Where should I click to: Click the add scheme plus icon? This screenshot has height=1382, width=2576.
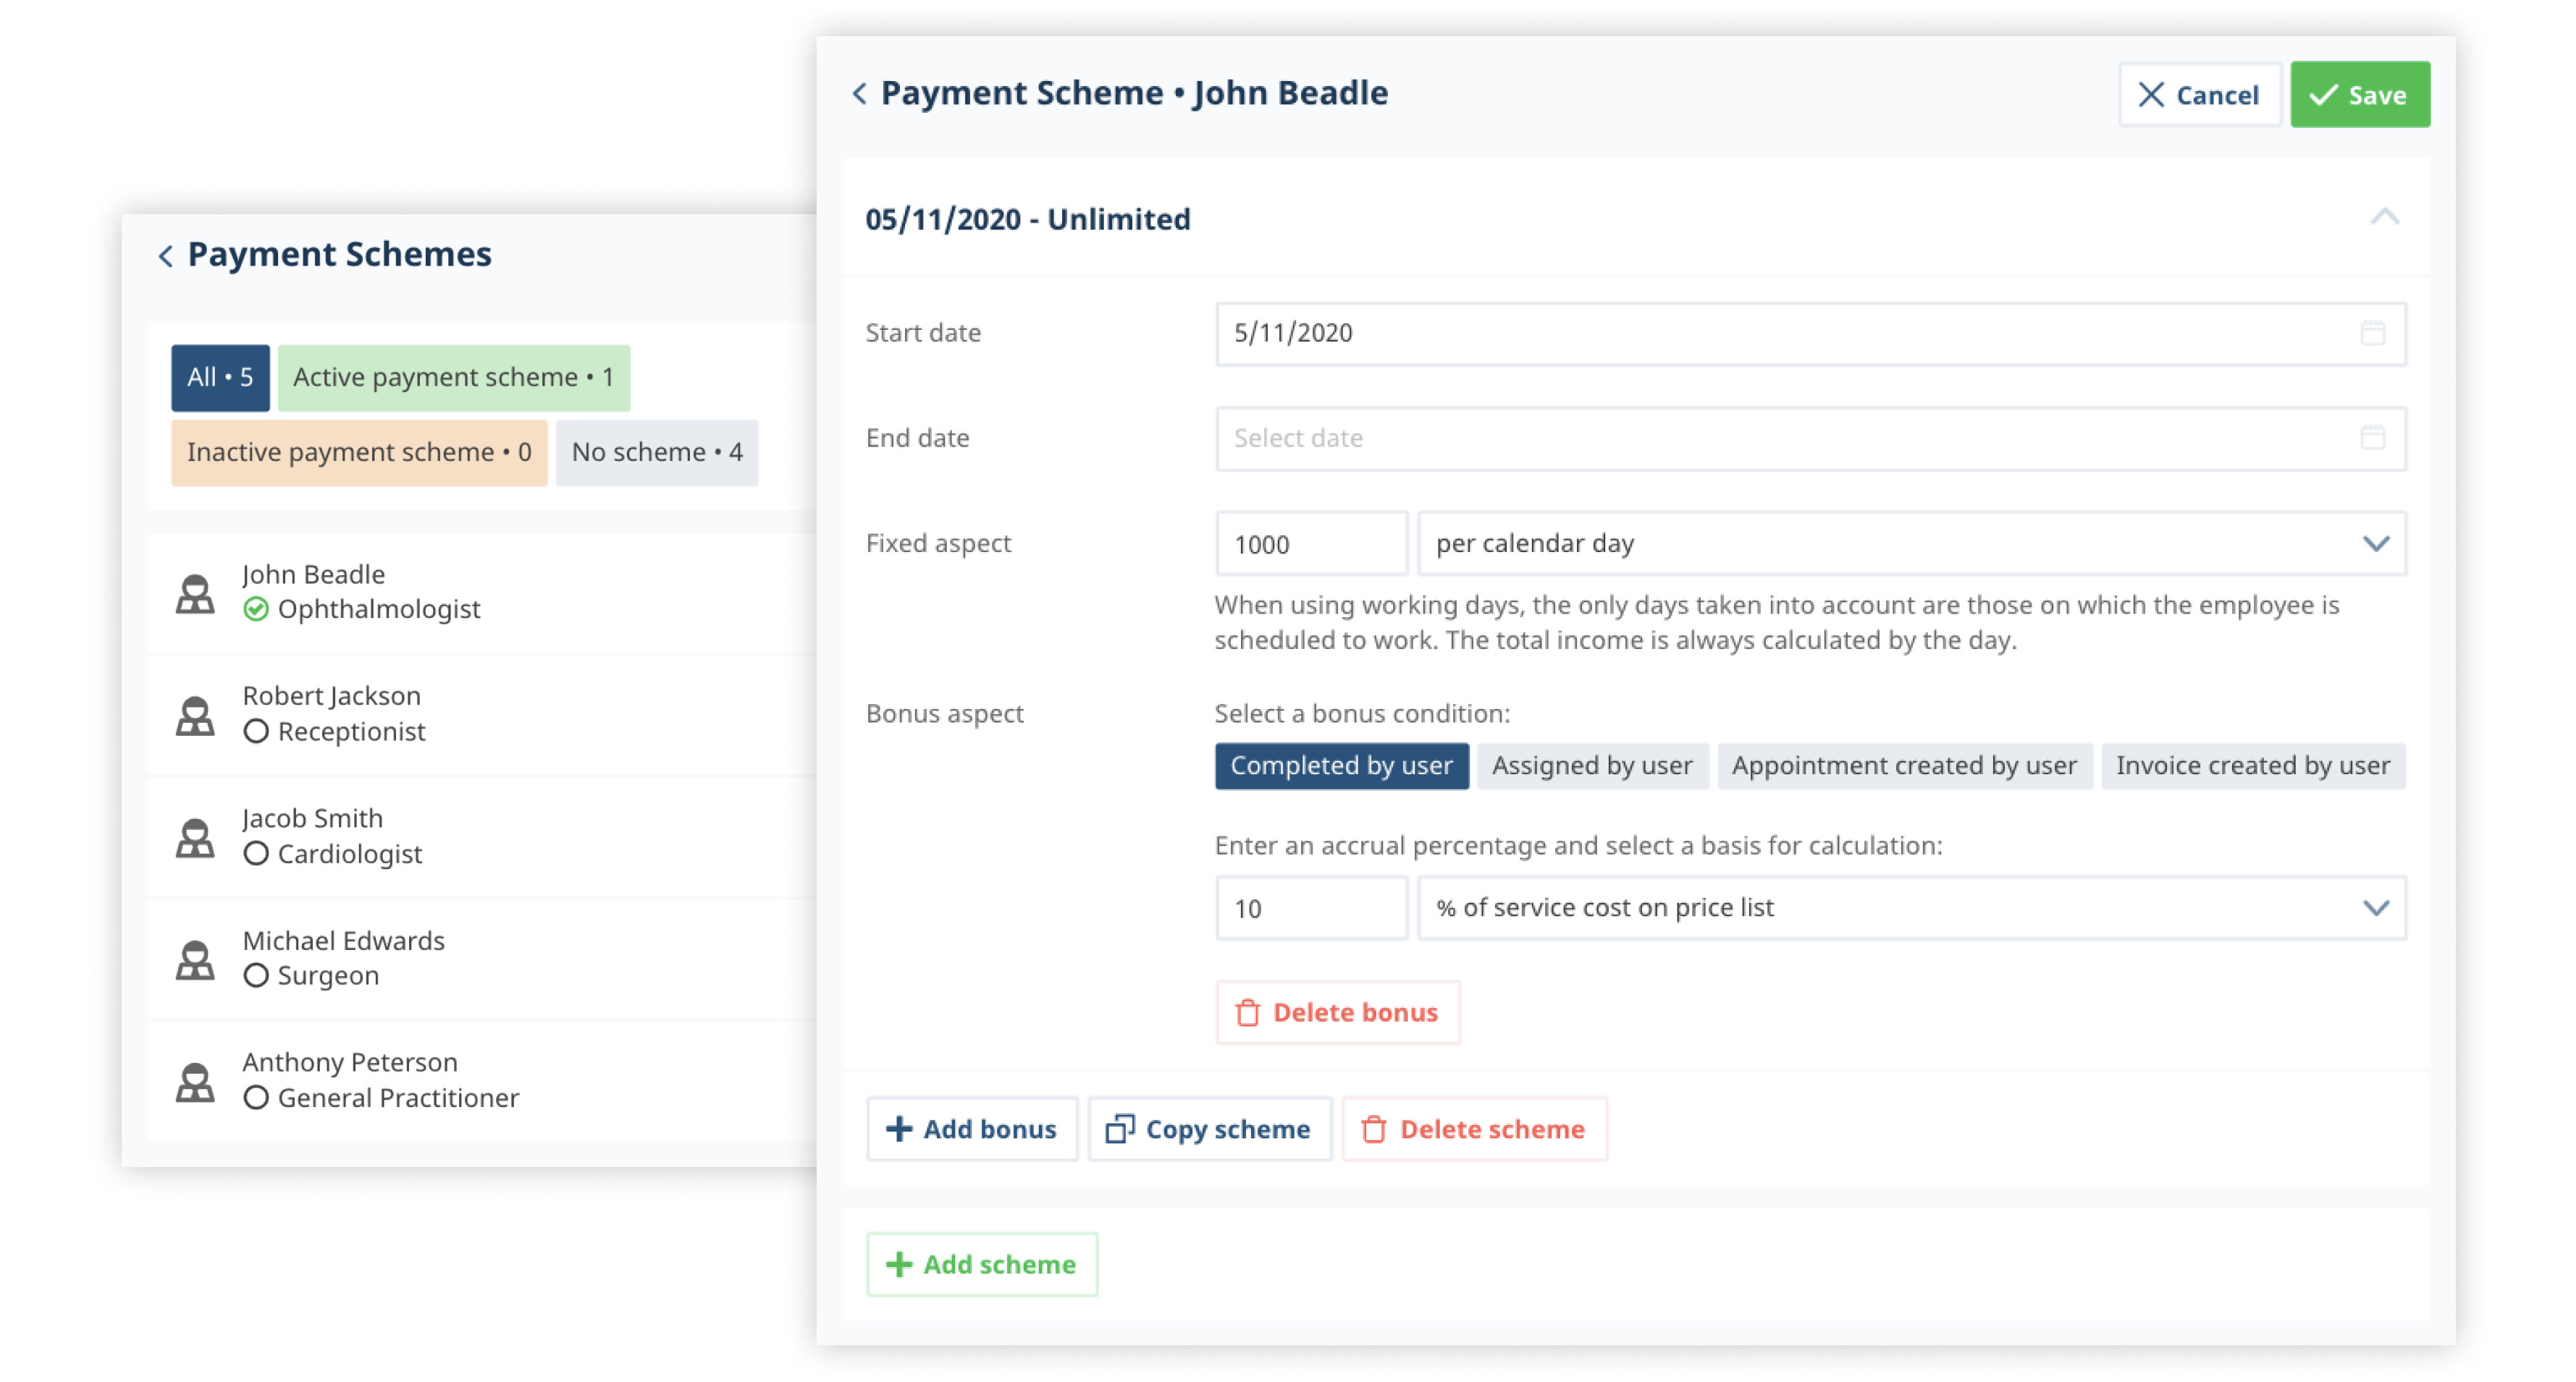[x=898, y=1263]
